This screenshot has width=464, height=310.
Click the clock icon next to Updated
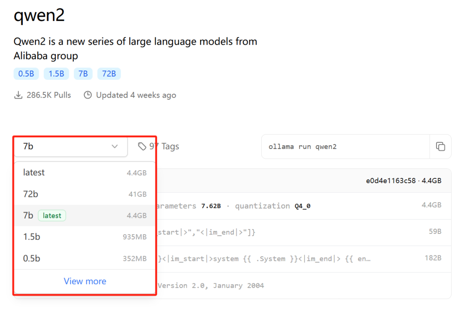click(x=88, y=95)
